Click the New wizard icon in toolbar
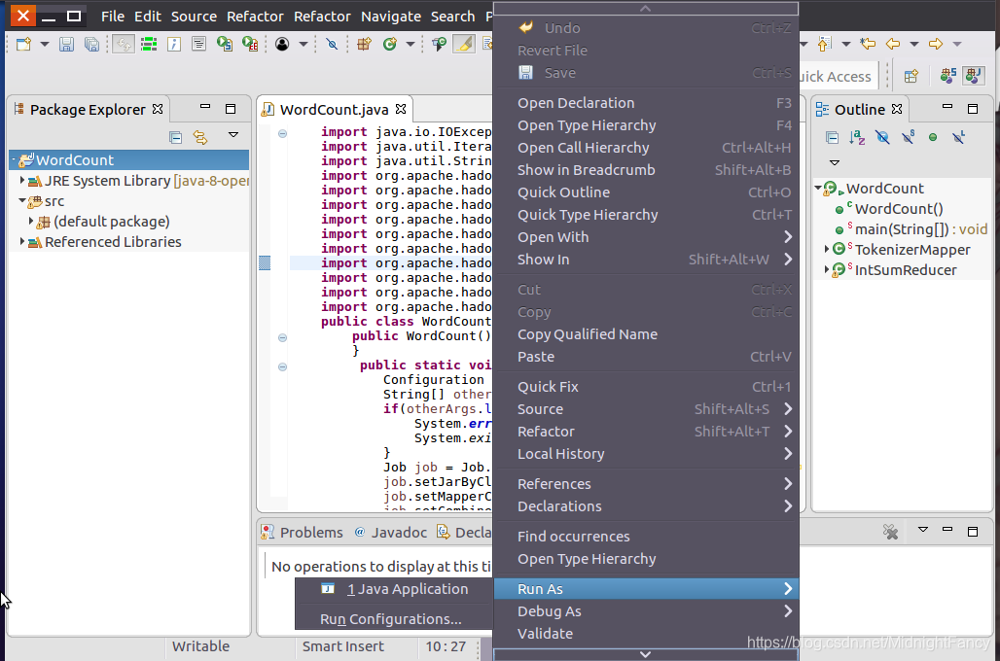This screenshot has height=661, width=1000. tap(23, 44)
